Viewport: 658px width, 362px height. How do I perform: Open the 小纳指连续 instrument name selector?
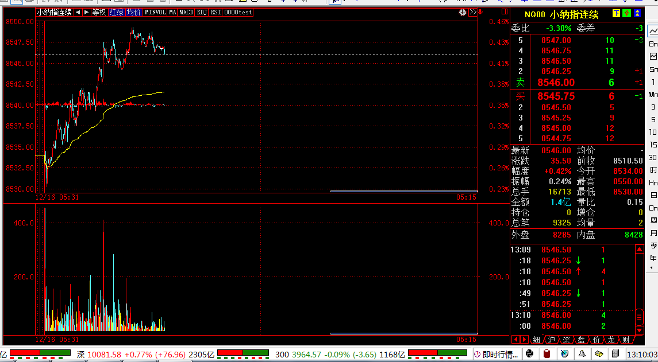pos(54,13)
